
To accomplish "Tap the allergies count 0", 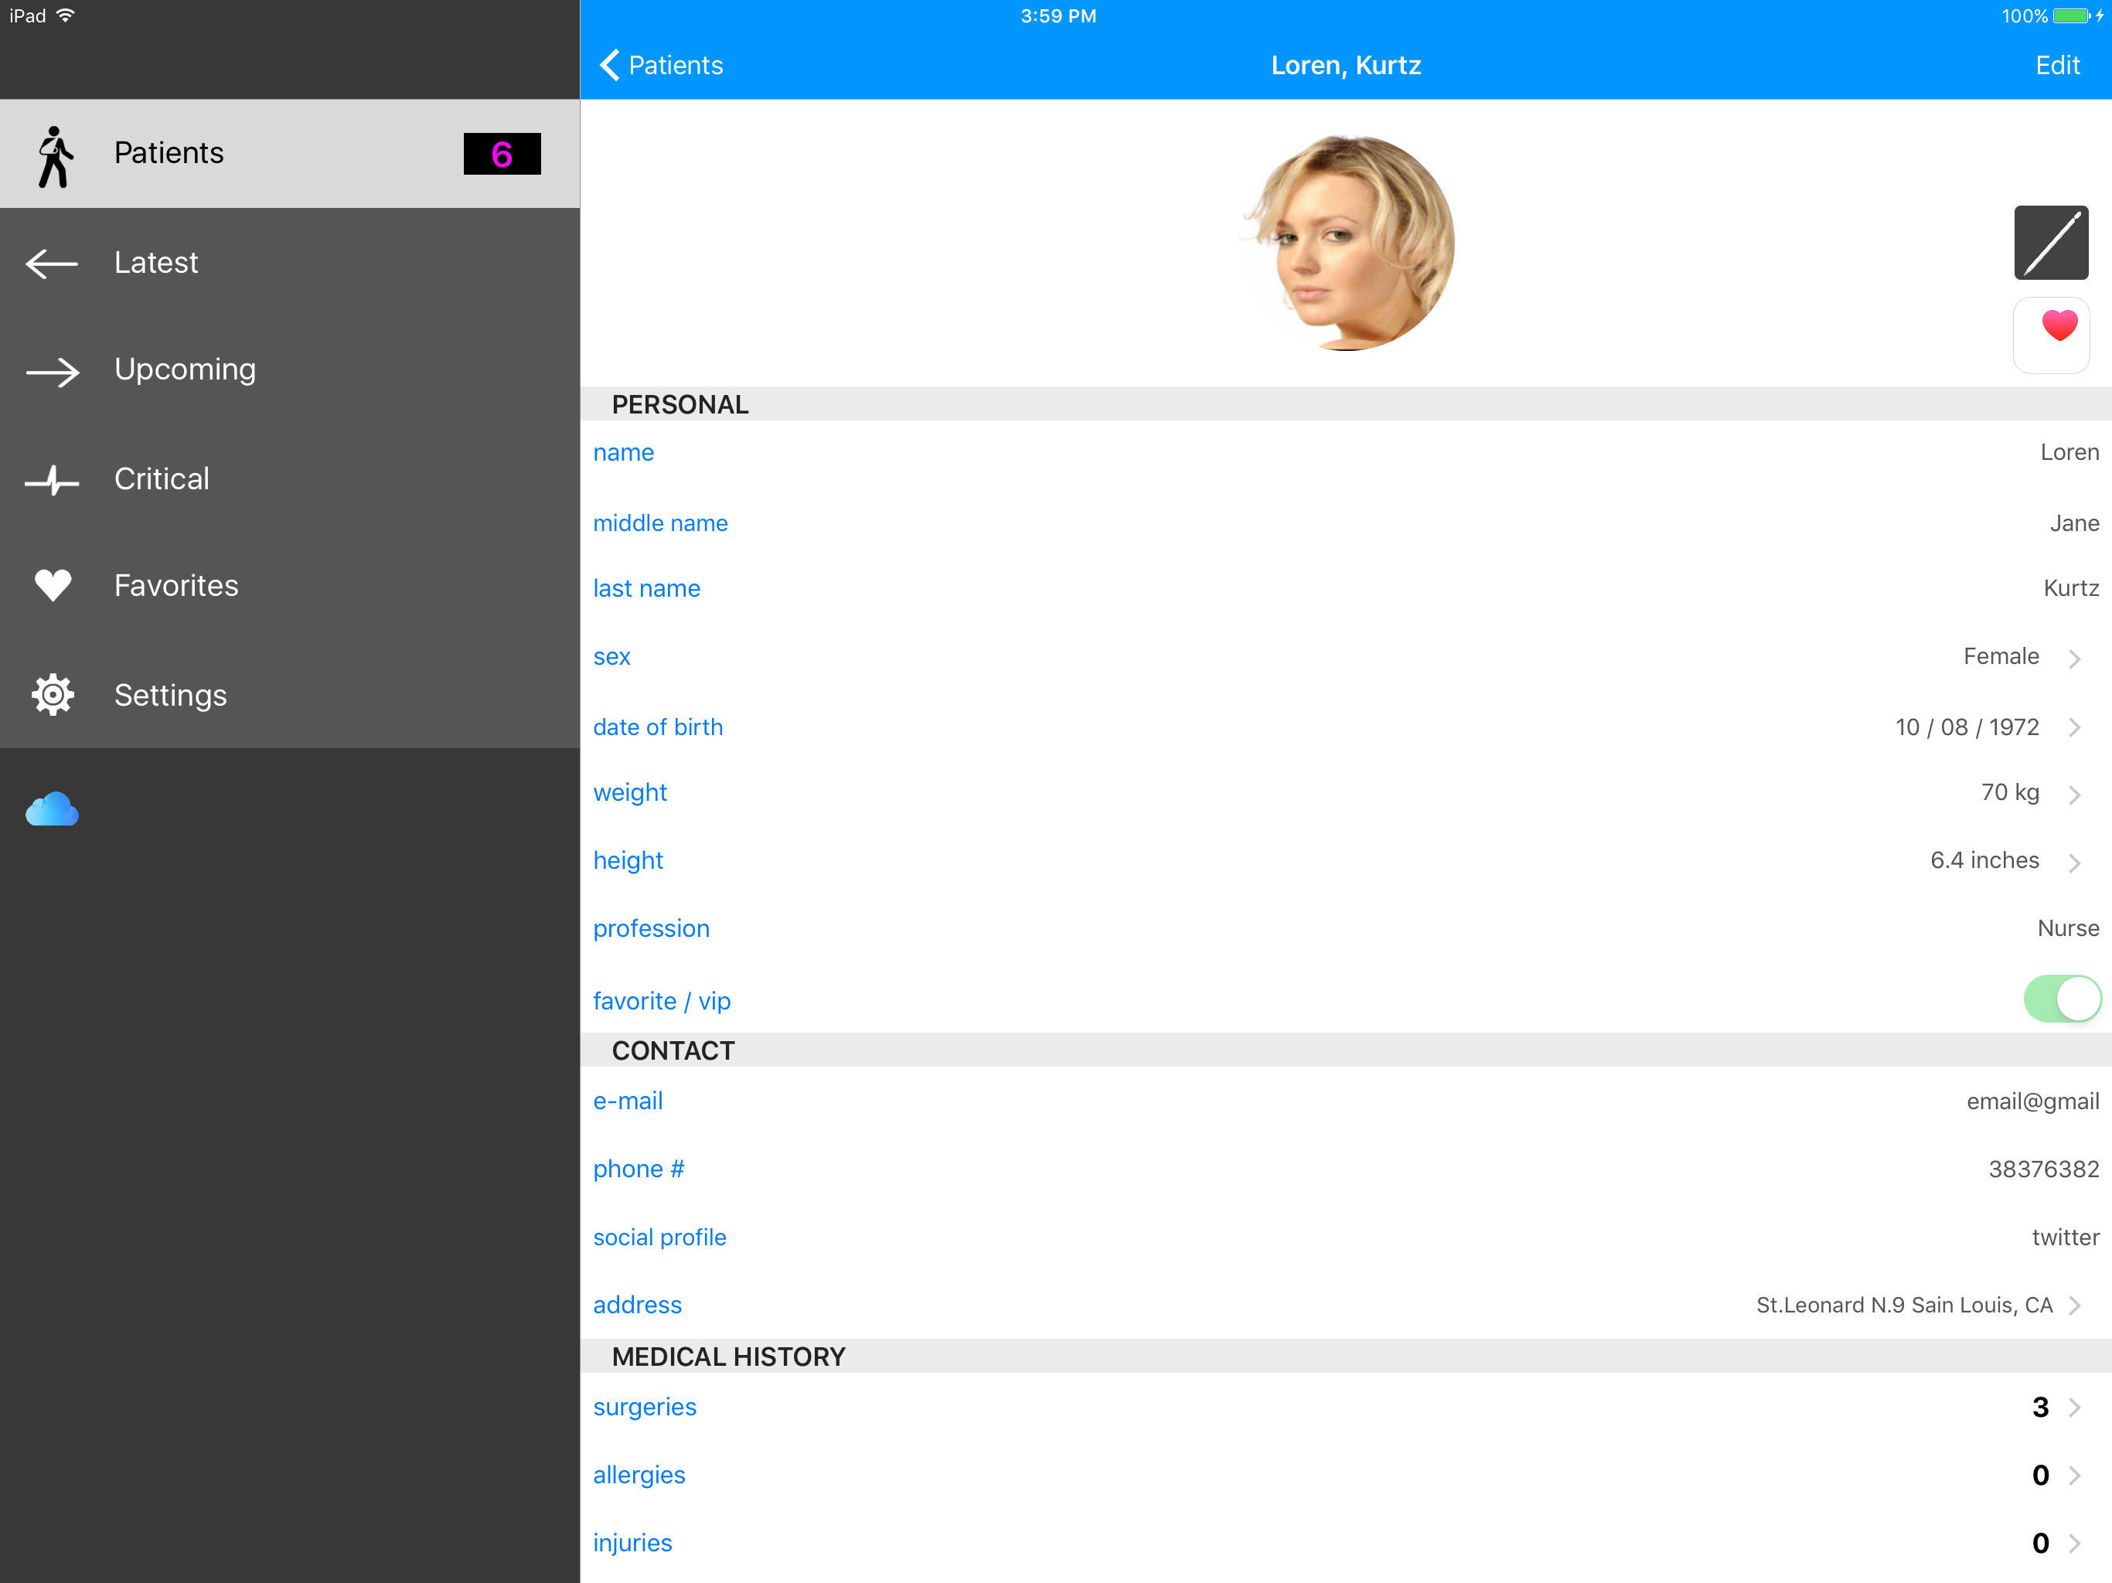I will click(x=2040, y=1475).
